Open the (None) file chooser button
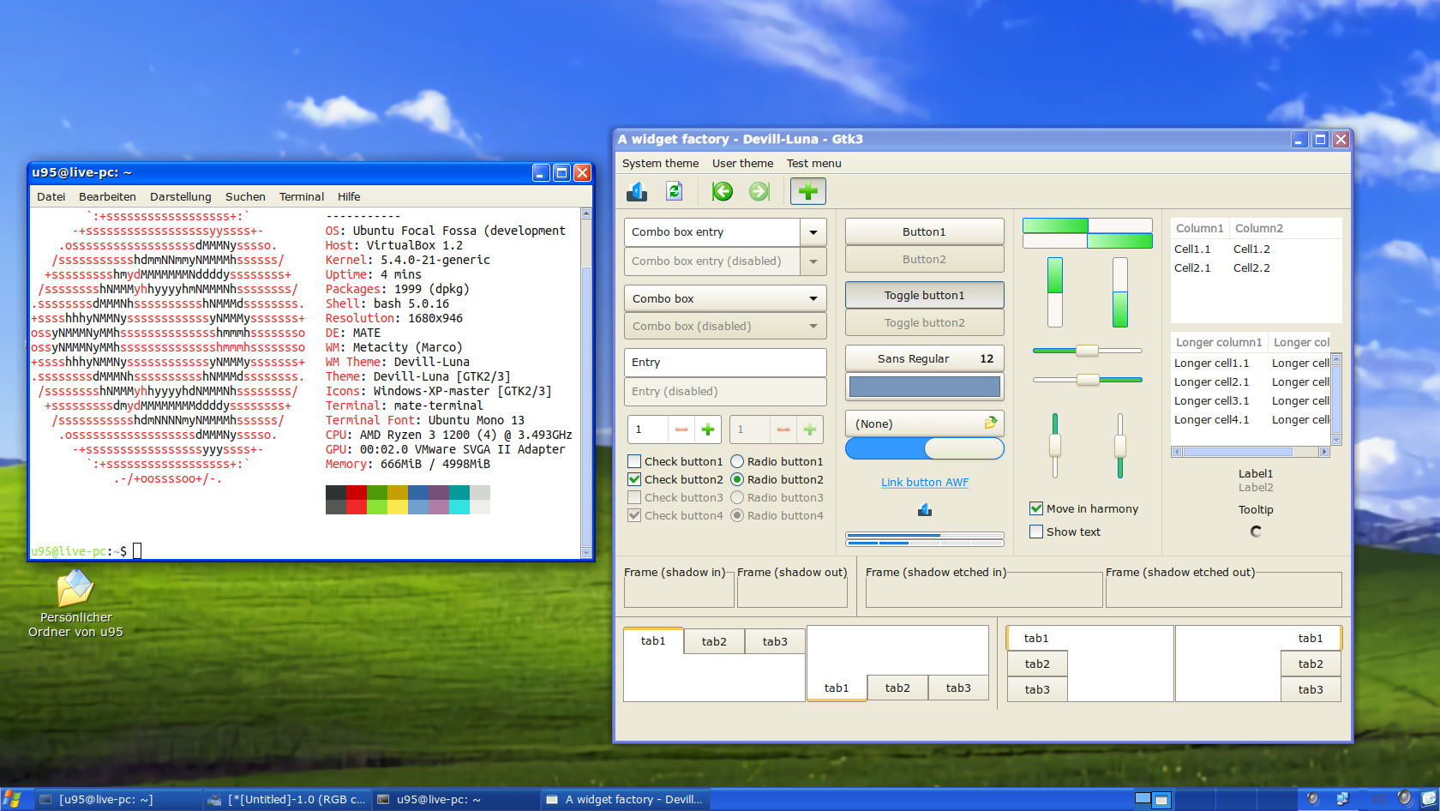 [925, 424]
